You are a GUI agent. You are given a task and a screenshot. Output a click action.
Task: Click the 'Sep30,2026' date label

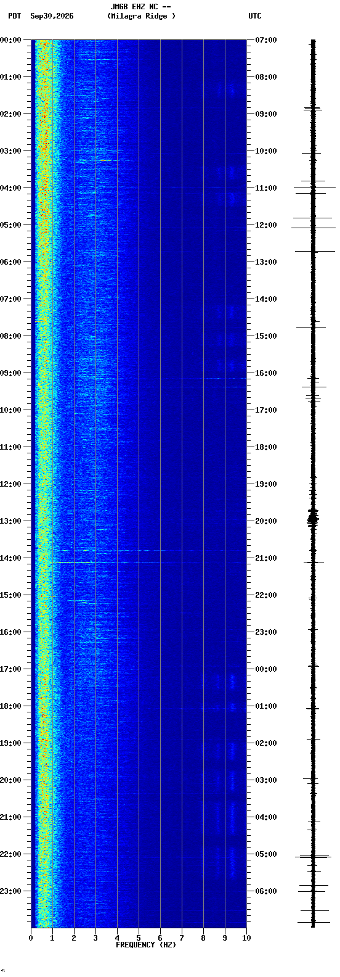(52, 16)
